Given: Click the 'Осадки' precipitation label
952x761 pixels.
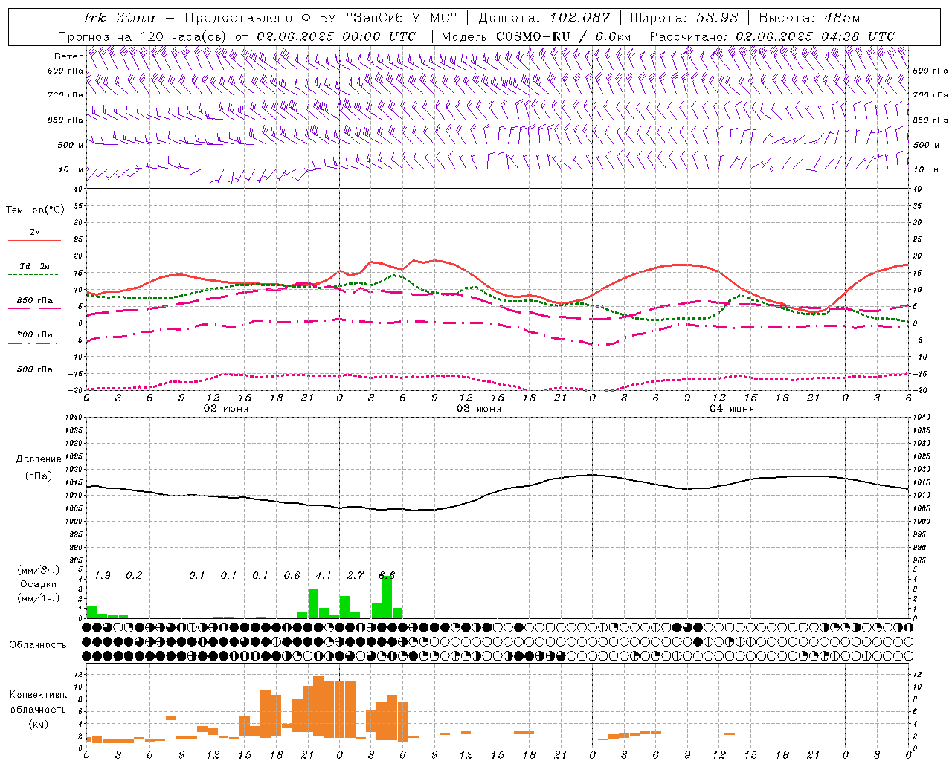Looking at the screenshot, I should point(38,584).
